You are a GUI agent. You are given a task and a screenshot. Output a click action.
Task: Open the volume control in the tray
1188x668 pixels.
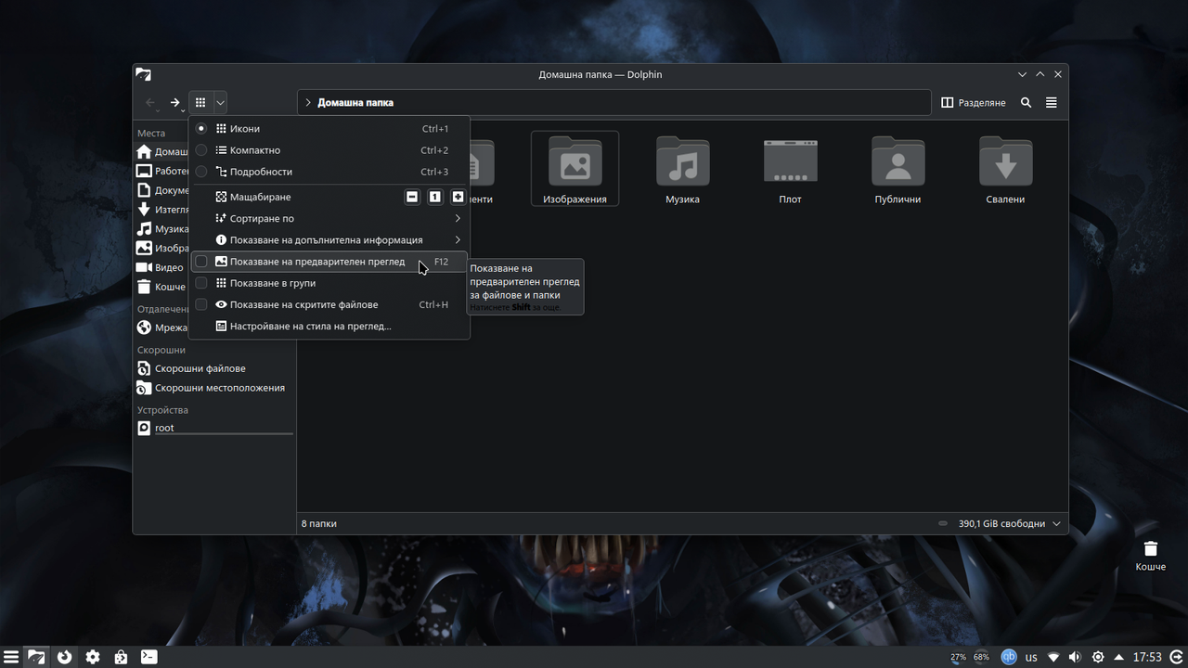[1075, 657]
